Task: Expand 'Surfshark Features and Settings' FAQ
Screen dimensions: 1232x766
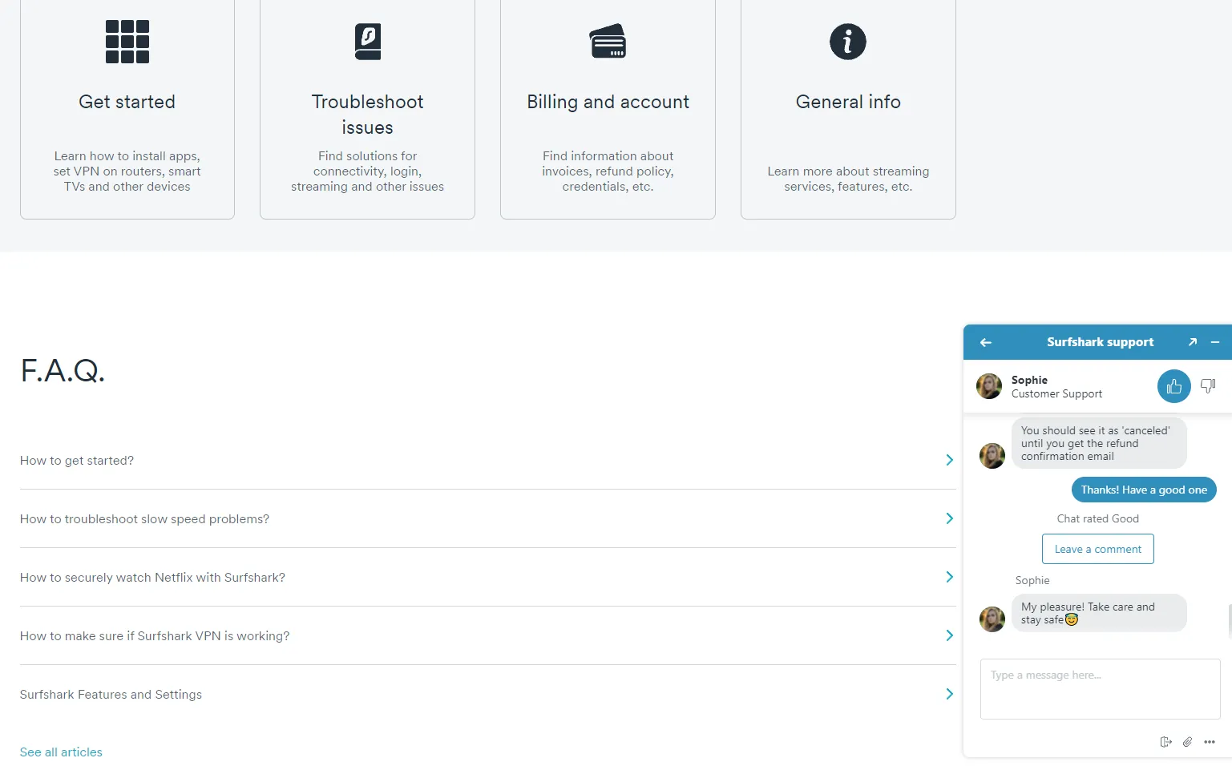Action: tap(487, 695)
